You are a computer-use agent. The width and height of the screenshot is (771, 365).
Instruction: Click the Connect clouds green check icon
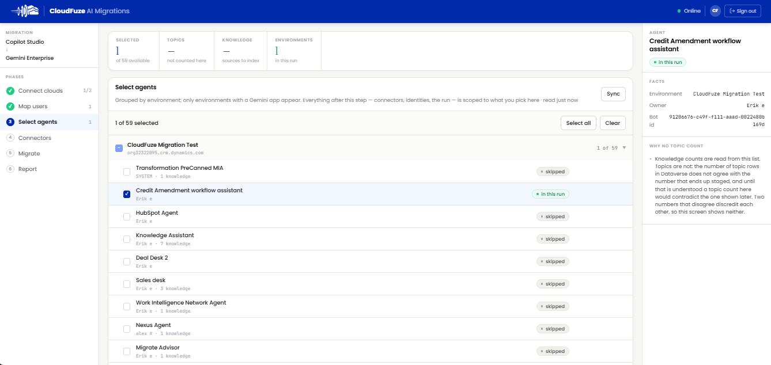pos(10,91)
